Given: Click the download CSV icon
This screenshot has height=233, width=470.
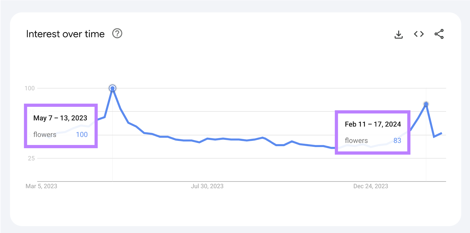Looking at the screenshot, I should point(399,34).
